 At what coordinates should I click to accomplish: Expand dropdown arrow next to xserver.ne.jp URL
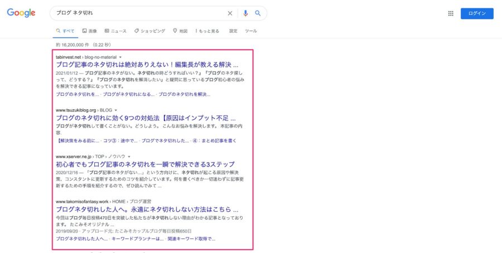pos(129,157)
